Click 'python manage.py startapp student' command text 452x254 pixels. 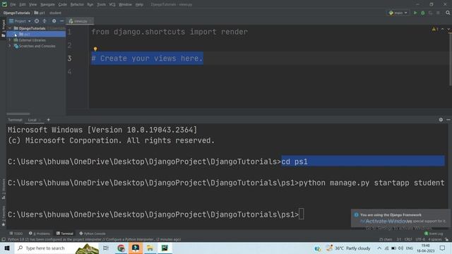coord(371,183)
